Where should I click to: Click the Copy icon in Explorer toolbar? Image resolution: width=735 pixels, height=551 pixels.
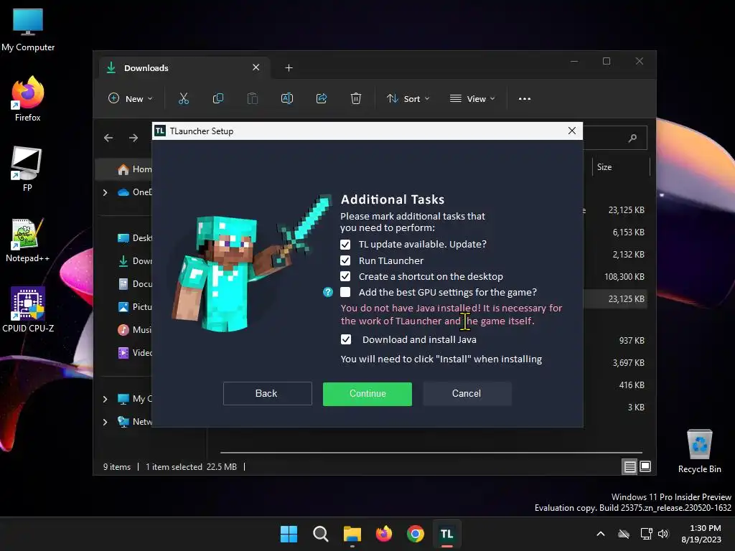(x=218, y=98)
